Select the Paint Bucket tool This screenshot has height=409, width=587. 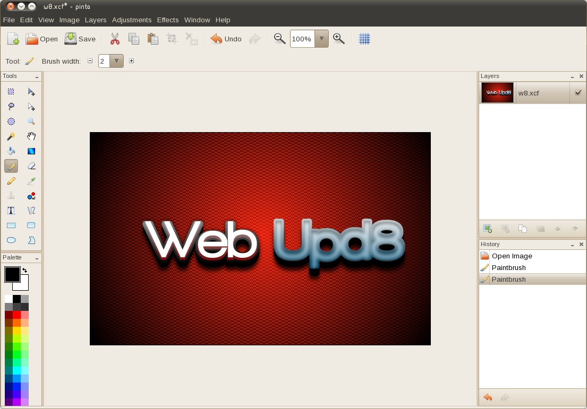(x=11, y=151)
